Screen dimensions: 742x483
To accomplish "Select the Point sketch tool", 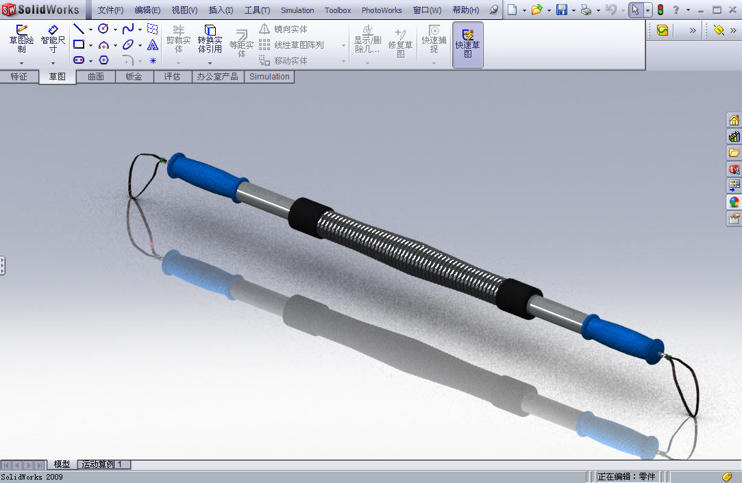I will (153, 60).
